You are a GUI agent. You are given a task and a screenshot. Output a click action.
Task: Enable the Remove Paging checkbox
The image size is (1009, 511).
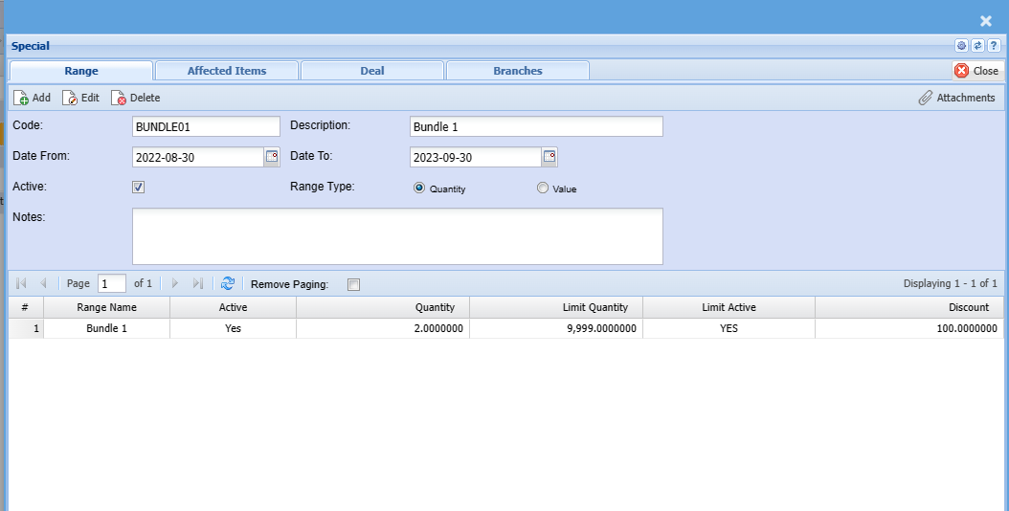(x=353, y=284)
